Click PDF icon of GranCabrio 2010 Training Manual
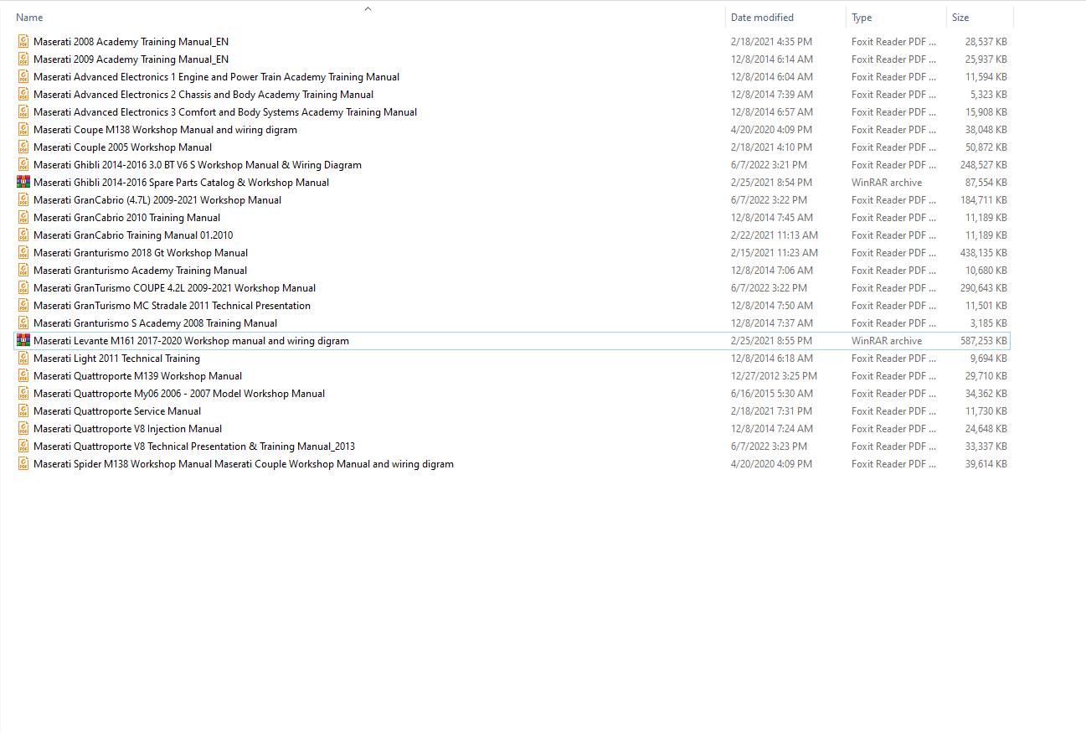1086x733 pixels. point(23,217)
